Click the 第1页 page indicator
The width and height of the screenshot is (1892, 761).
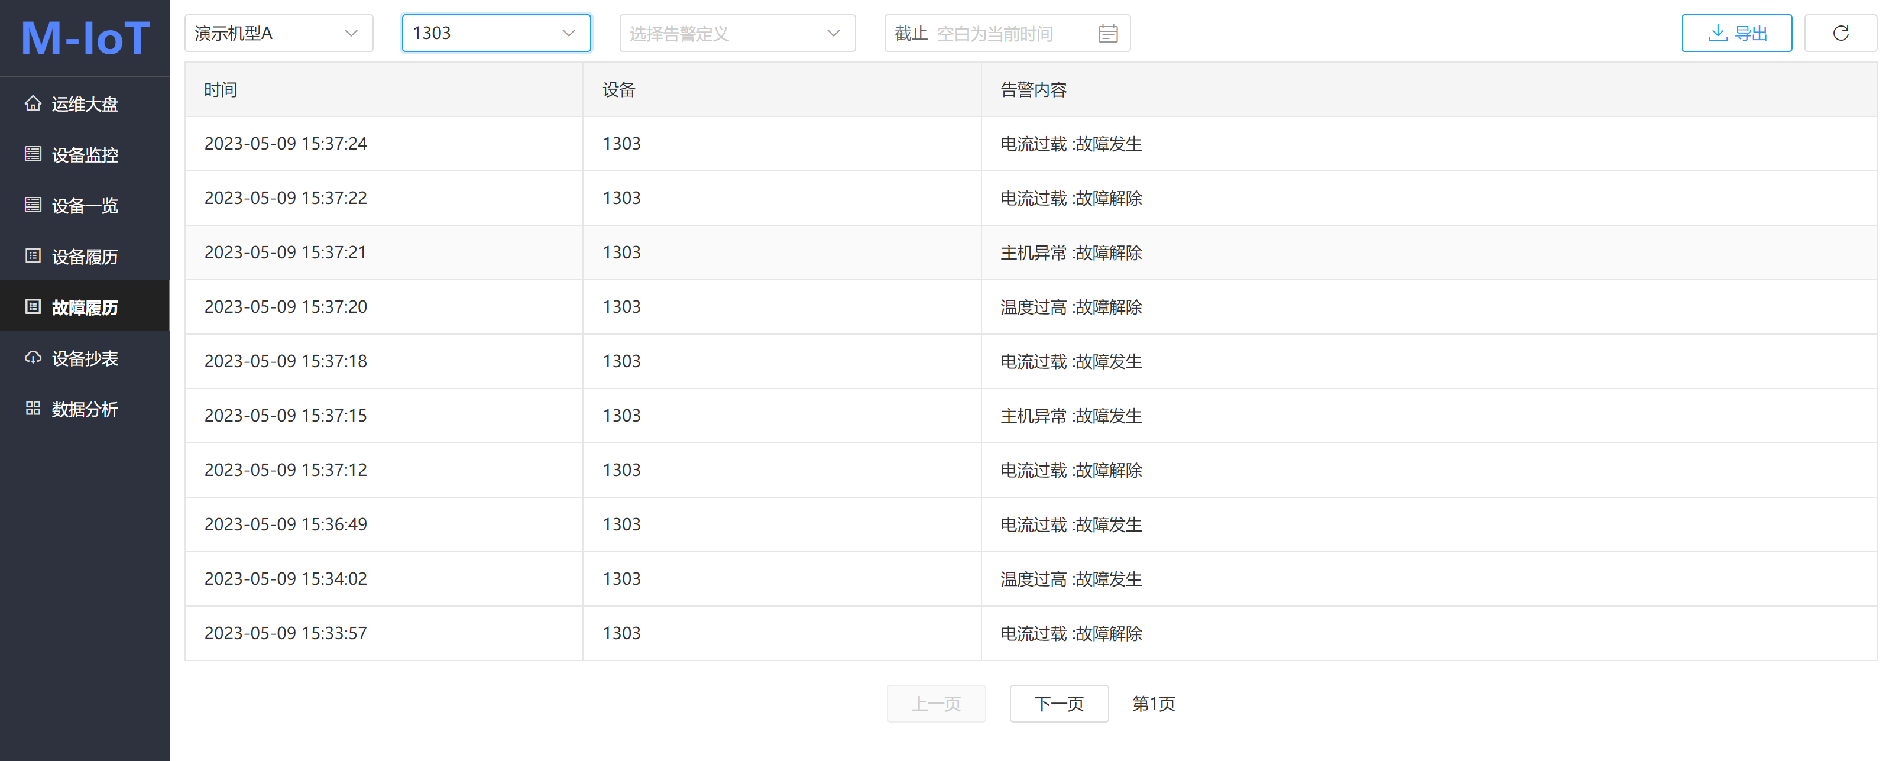1153,703
